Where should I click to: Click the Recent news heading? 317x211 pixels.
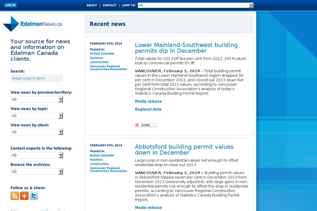click(108, 24)
